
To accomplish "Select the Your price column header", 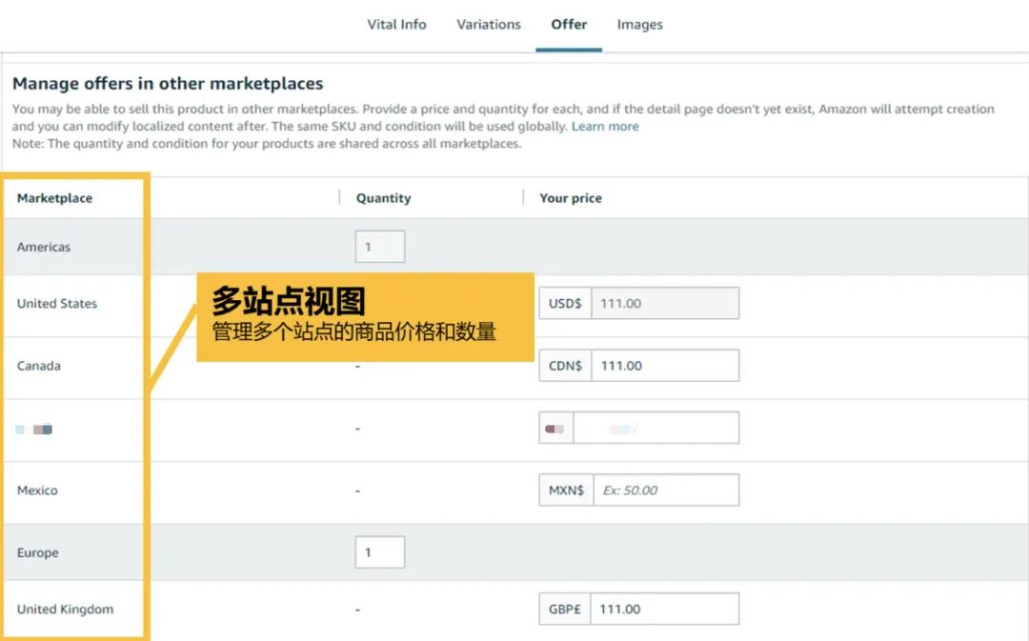I will coord(570,198).
